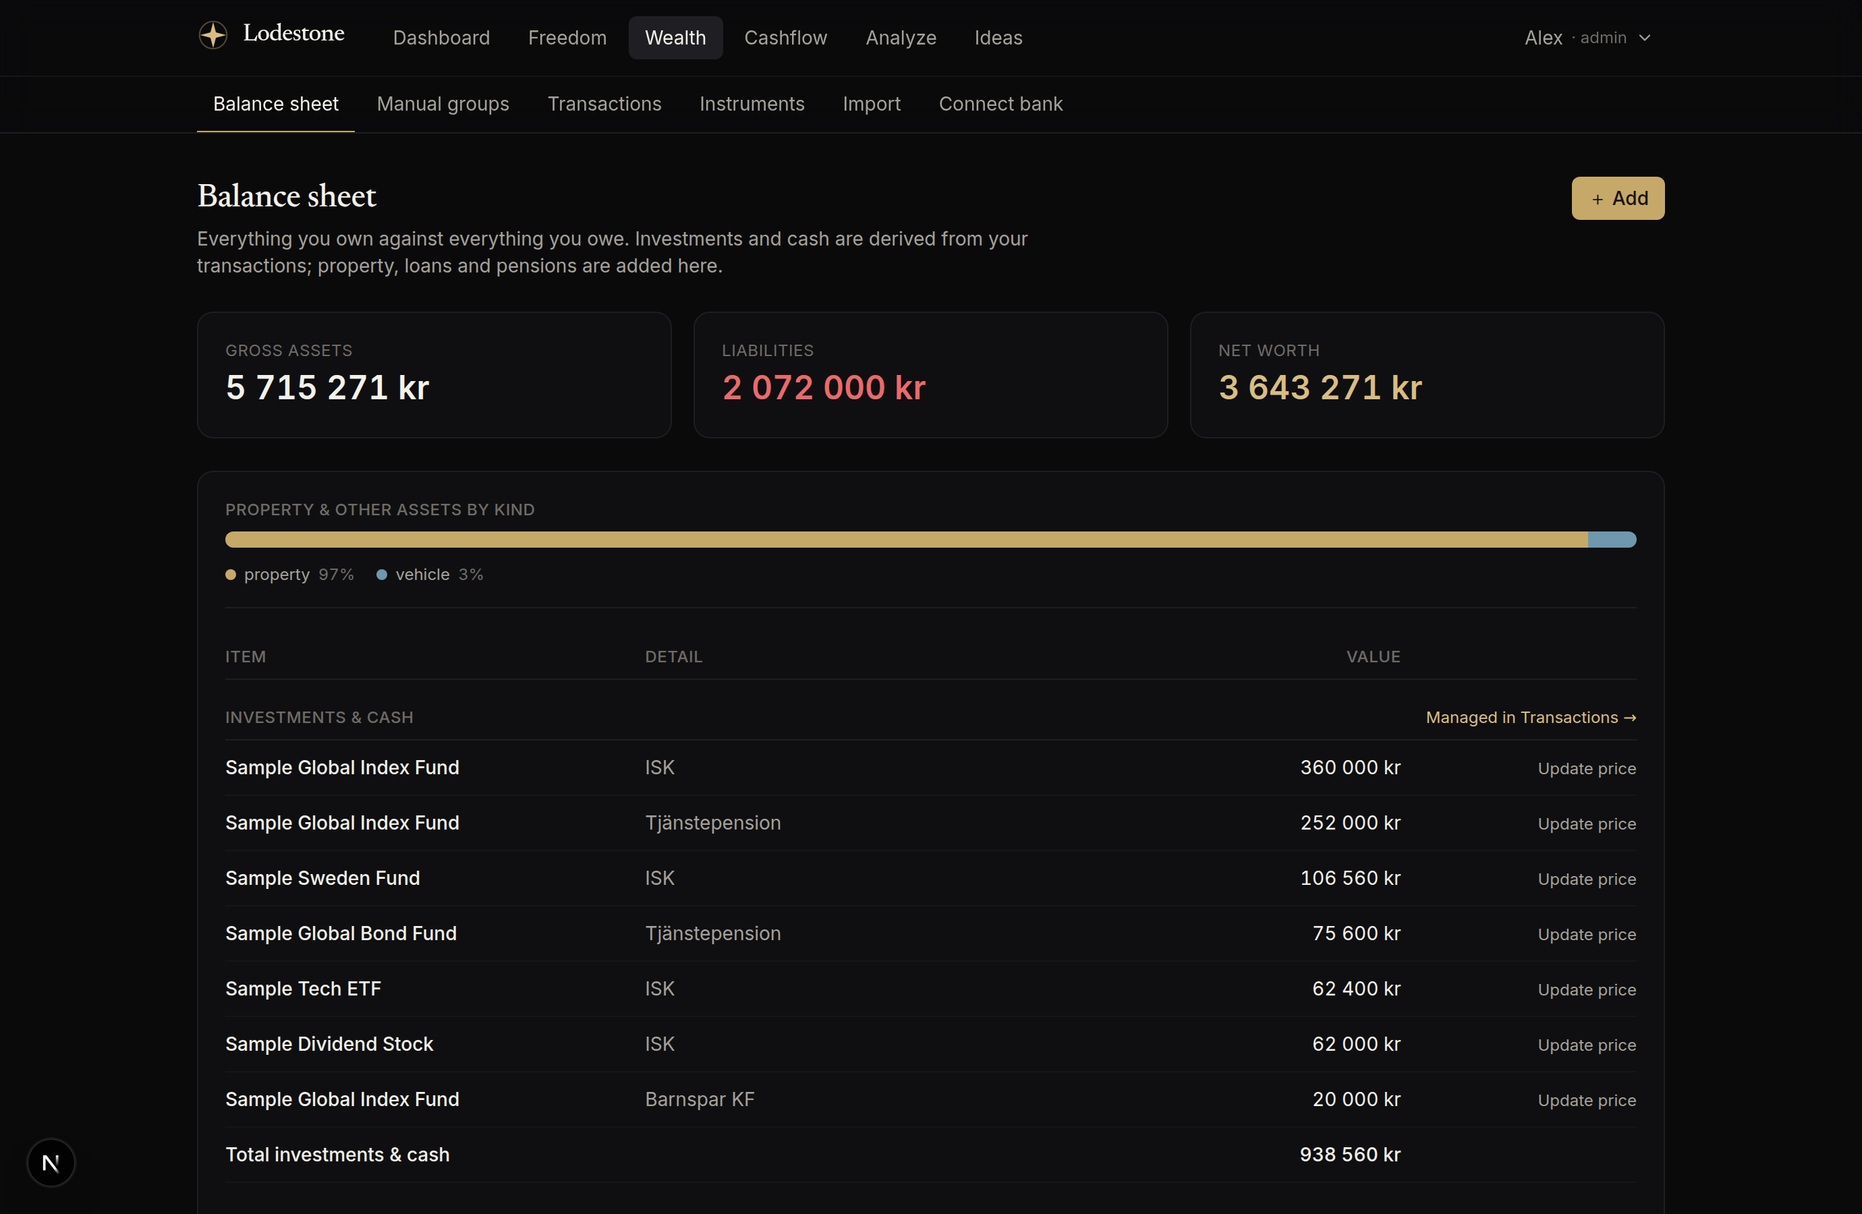The height and width of the screenshot is (1214, 1862).
Task: Click the Lodestone brand name
Action: click(293, 33)
